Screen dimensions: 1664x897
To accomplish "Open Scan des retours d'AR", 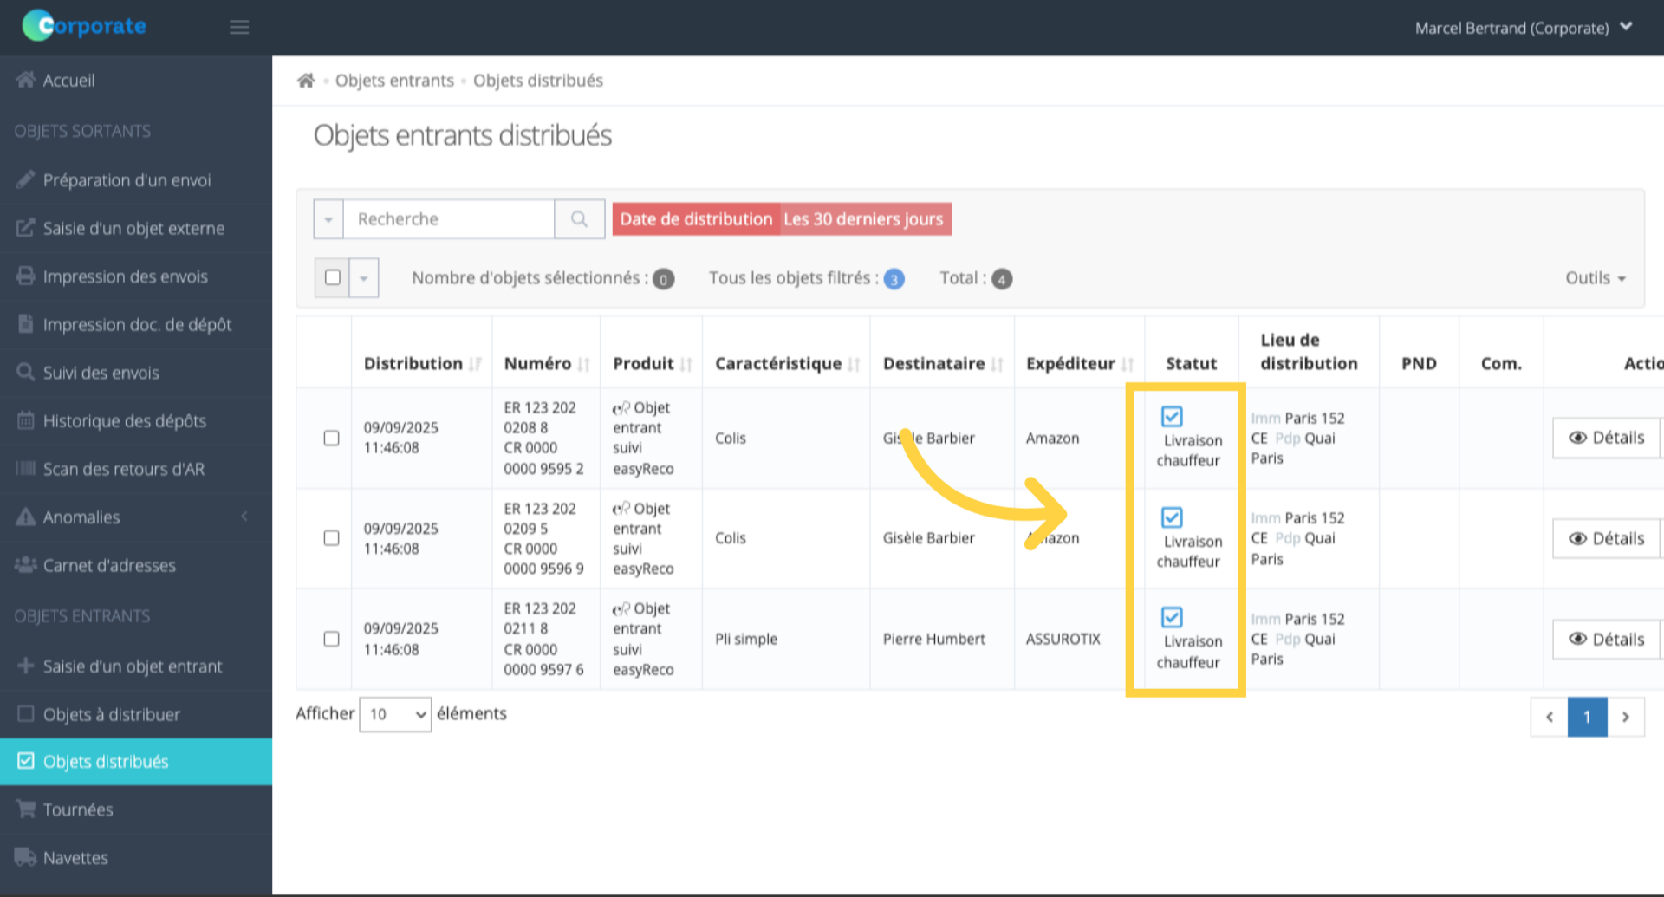I will (x=136, y=469).
